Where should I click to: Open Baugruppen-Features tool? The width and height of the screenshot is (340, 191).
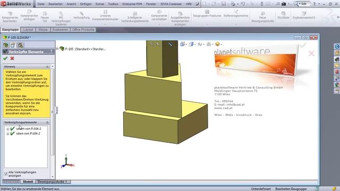(207, 14)
